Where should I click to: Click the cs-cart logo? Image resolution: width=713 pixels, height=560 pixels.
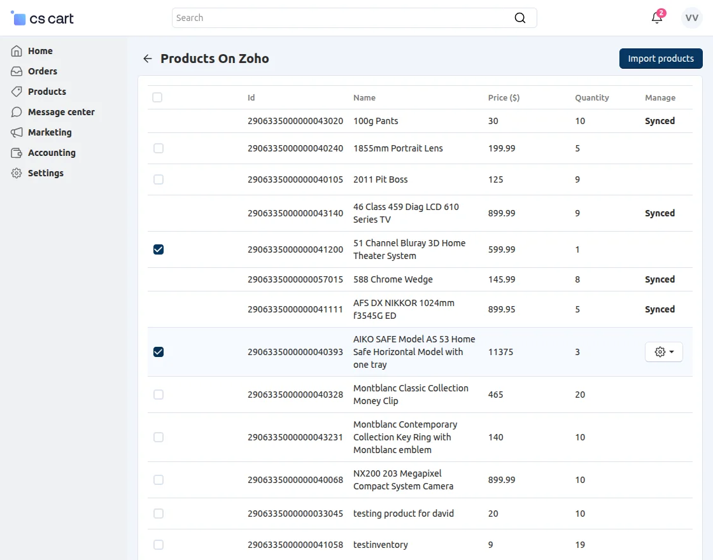click(x=41, y=18)
